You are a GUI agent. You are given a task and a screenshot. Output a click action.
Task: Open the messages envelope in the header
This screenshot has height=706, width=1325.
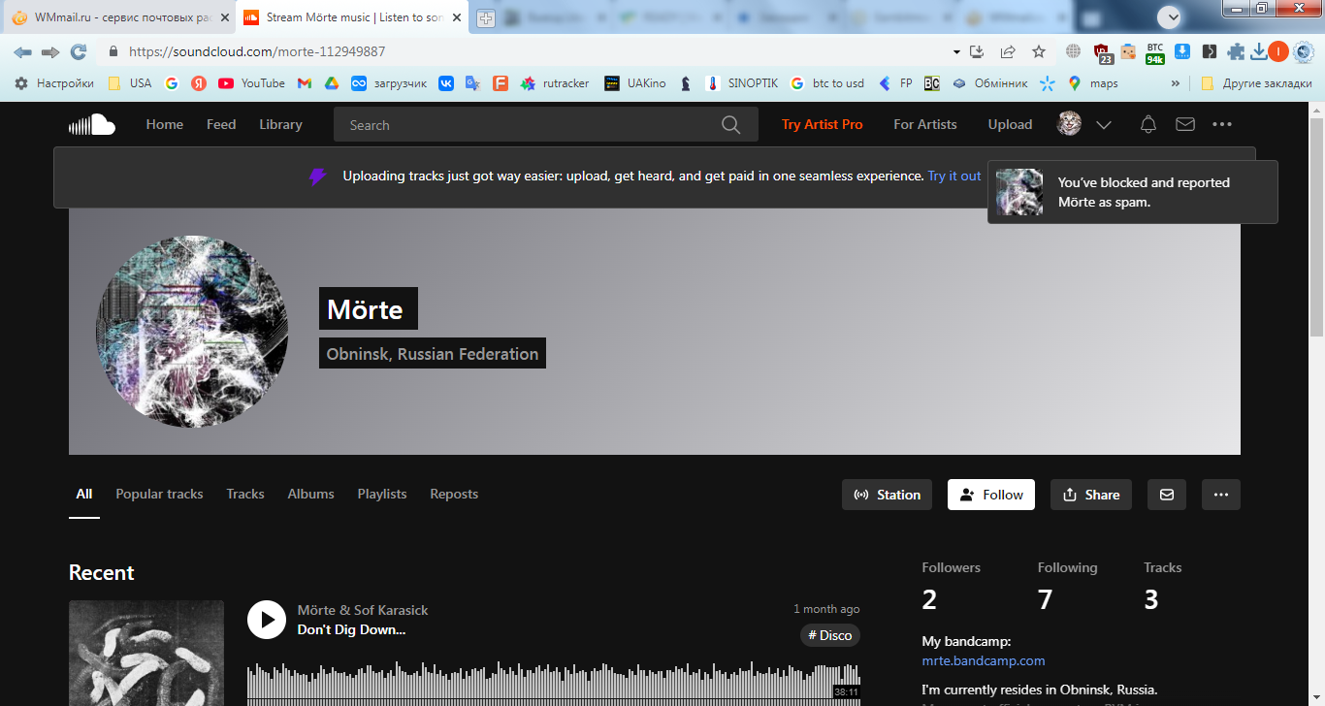click(1185, 124)
